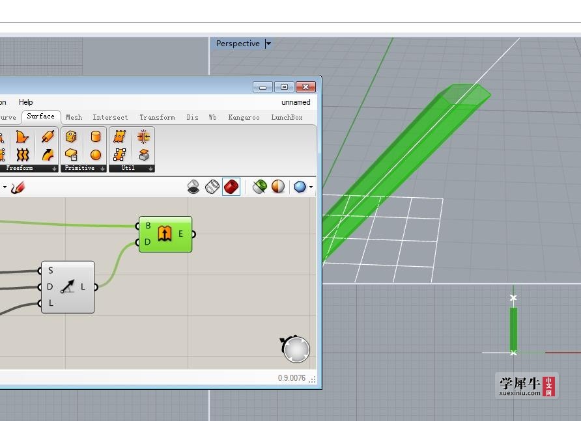Viewport: 581px width, 421px height.
Task: Switch to the Kangaroo tab
Action: tap(244, 117)
